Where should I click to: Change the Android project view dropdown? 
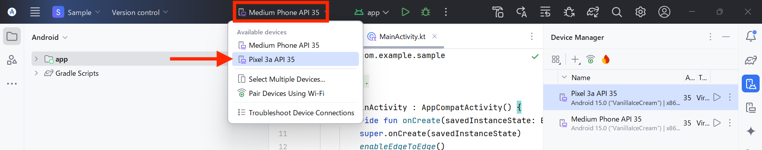[50, 37]
